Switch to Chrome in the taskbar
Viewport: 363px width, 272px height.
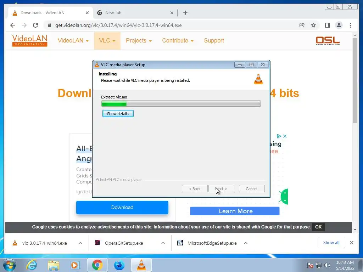click(97, 265)
